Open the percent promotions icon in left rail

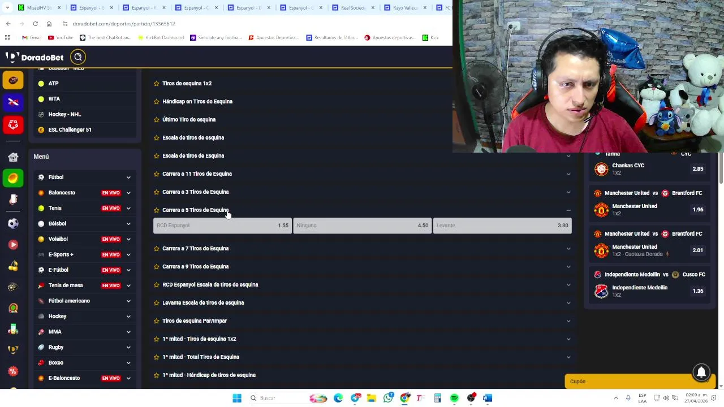click(x=13, y=371)
